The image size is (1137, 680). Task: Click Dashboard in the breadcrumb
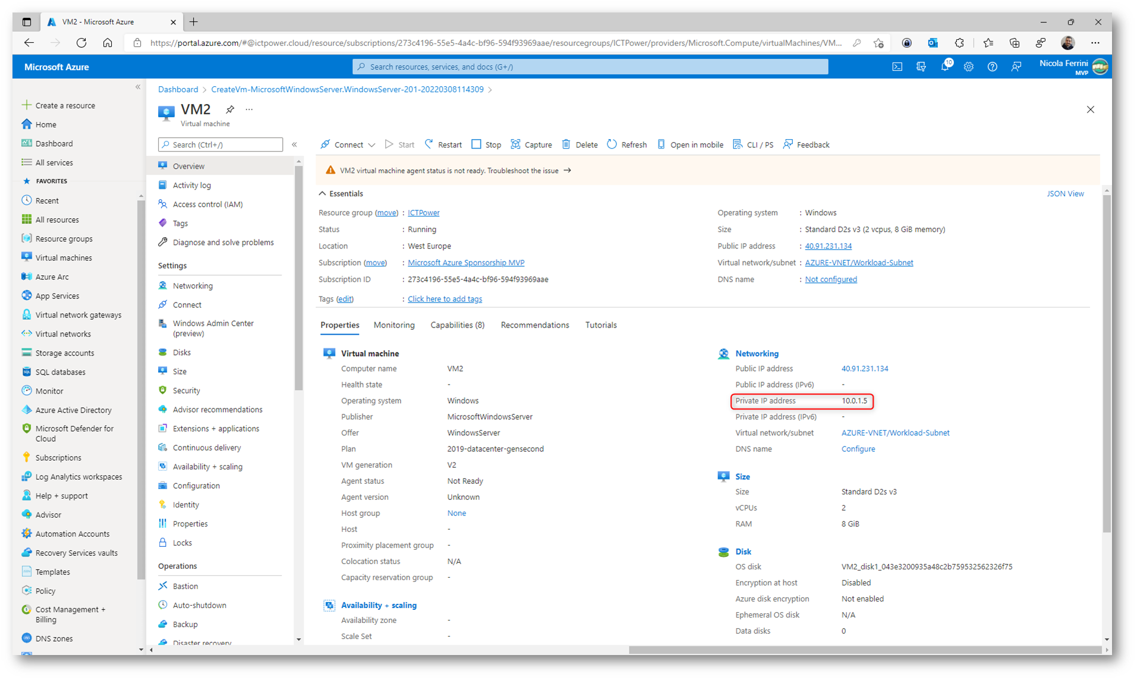tap(178, 89)
